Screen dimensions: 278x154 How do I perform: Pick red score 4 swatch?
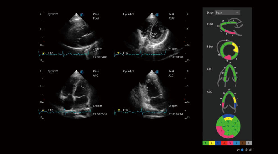pyautogui.click(x=224, y=143)
